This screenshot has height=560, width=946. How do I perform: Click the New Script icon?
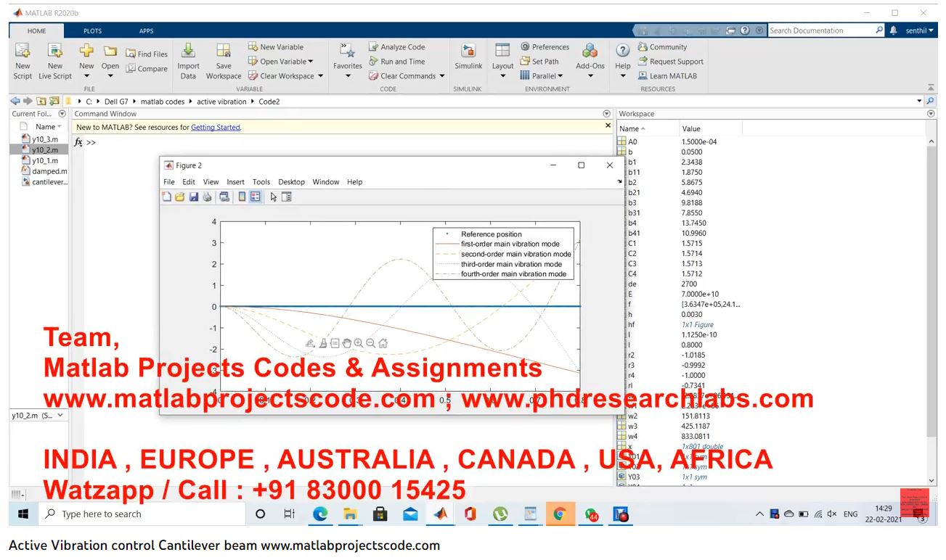point(23,52)
